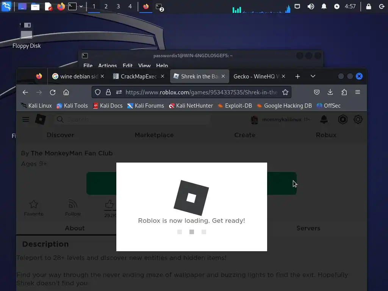The image size is (388, 291).
Task: Open the Roblox side navigation hamburger
Action: click(x=26, y=119)
